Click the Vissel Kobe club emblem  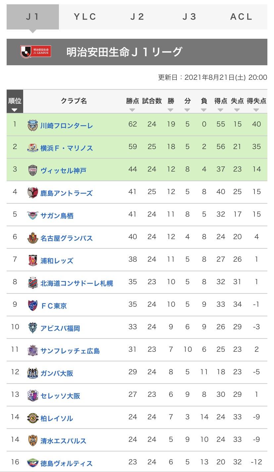[x=33, y=170]
